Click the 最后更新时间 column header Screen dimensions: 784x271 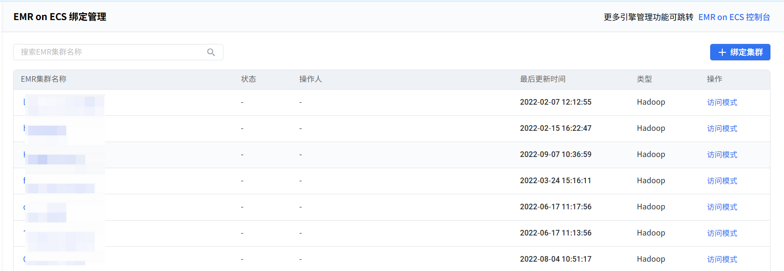pyautogui.click(x=542, y=79)
